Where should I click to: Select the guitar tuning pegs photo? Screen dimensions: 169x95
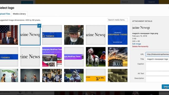[x=118, y=75]
